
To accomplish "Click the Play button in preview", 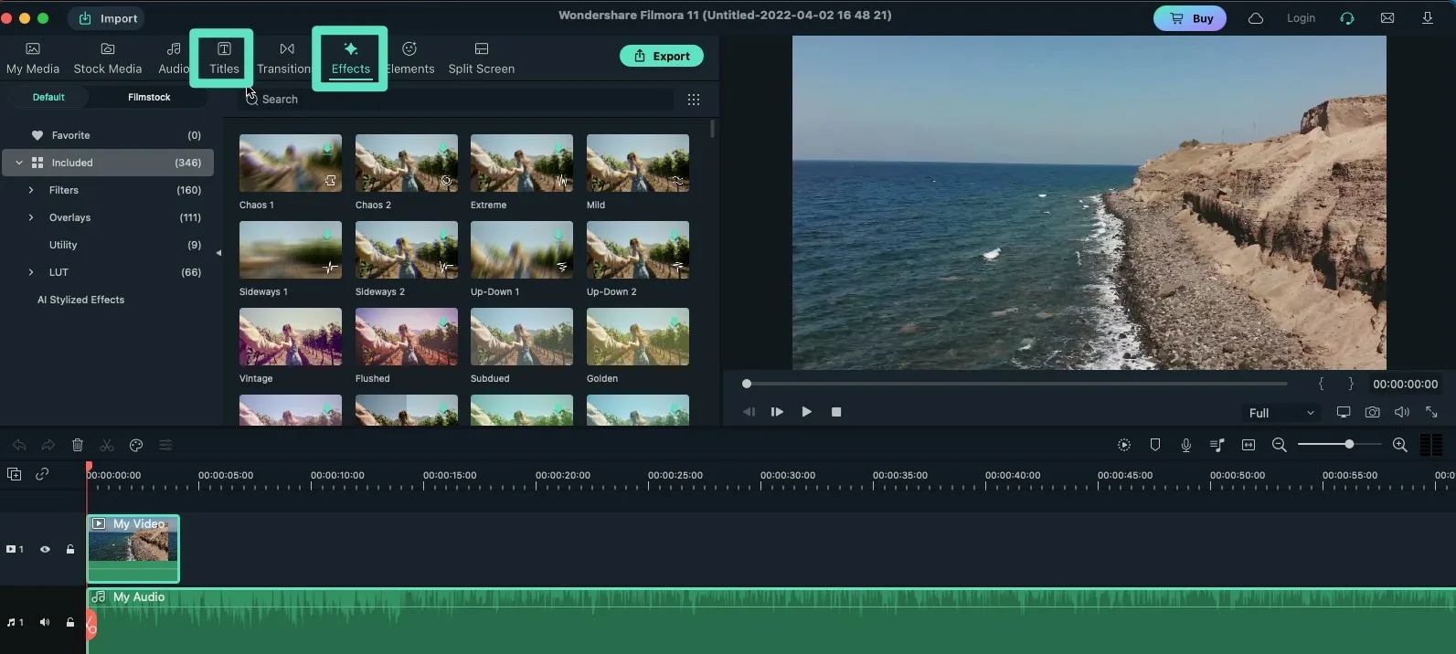I will pyautogui.click(x=806, y=412).
